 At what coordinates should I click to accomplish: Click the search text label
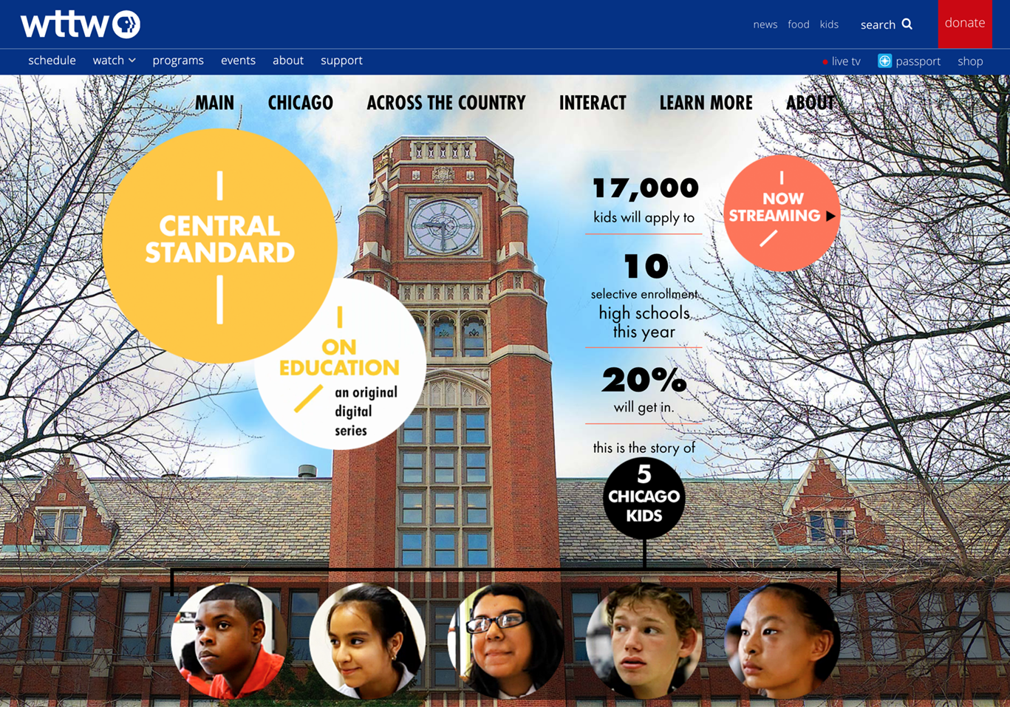[878, 25]
